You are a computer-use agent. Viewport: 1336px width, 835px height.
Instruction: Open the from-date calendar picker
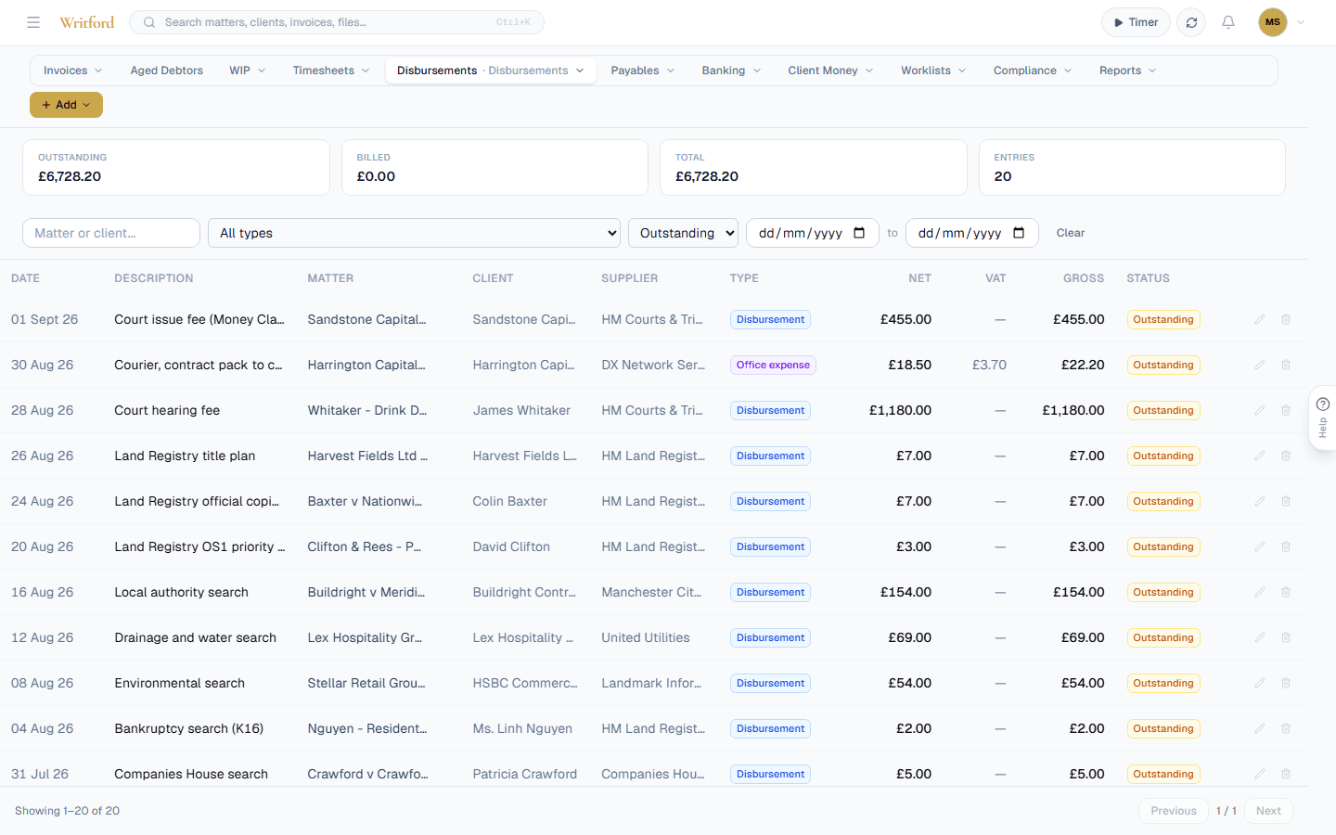coord(859,233)
